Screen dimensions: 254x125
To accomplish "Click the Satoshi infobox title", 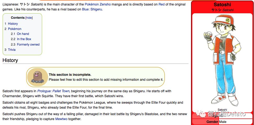I will point(222,4).
